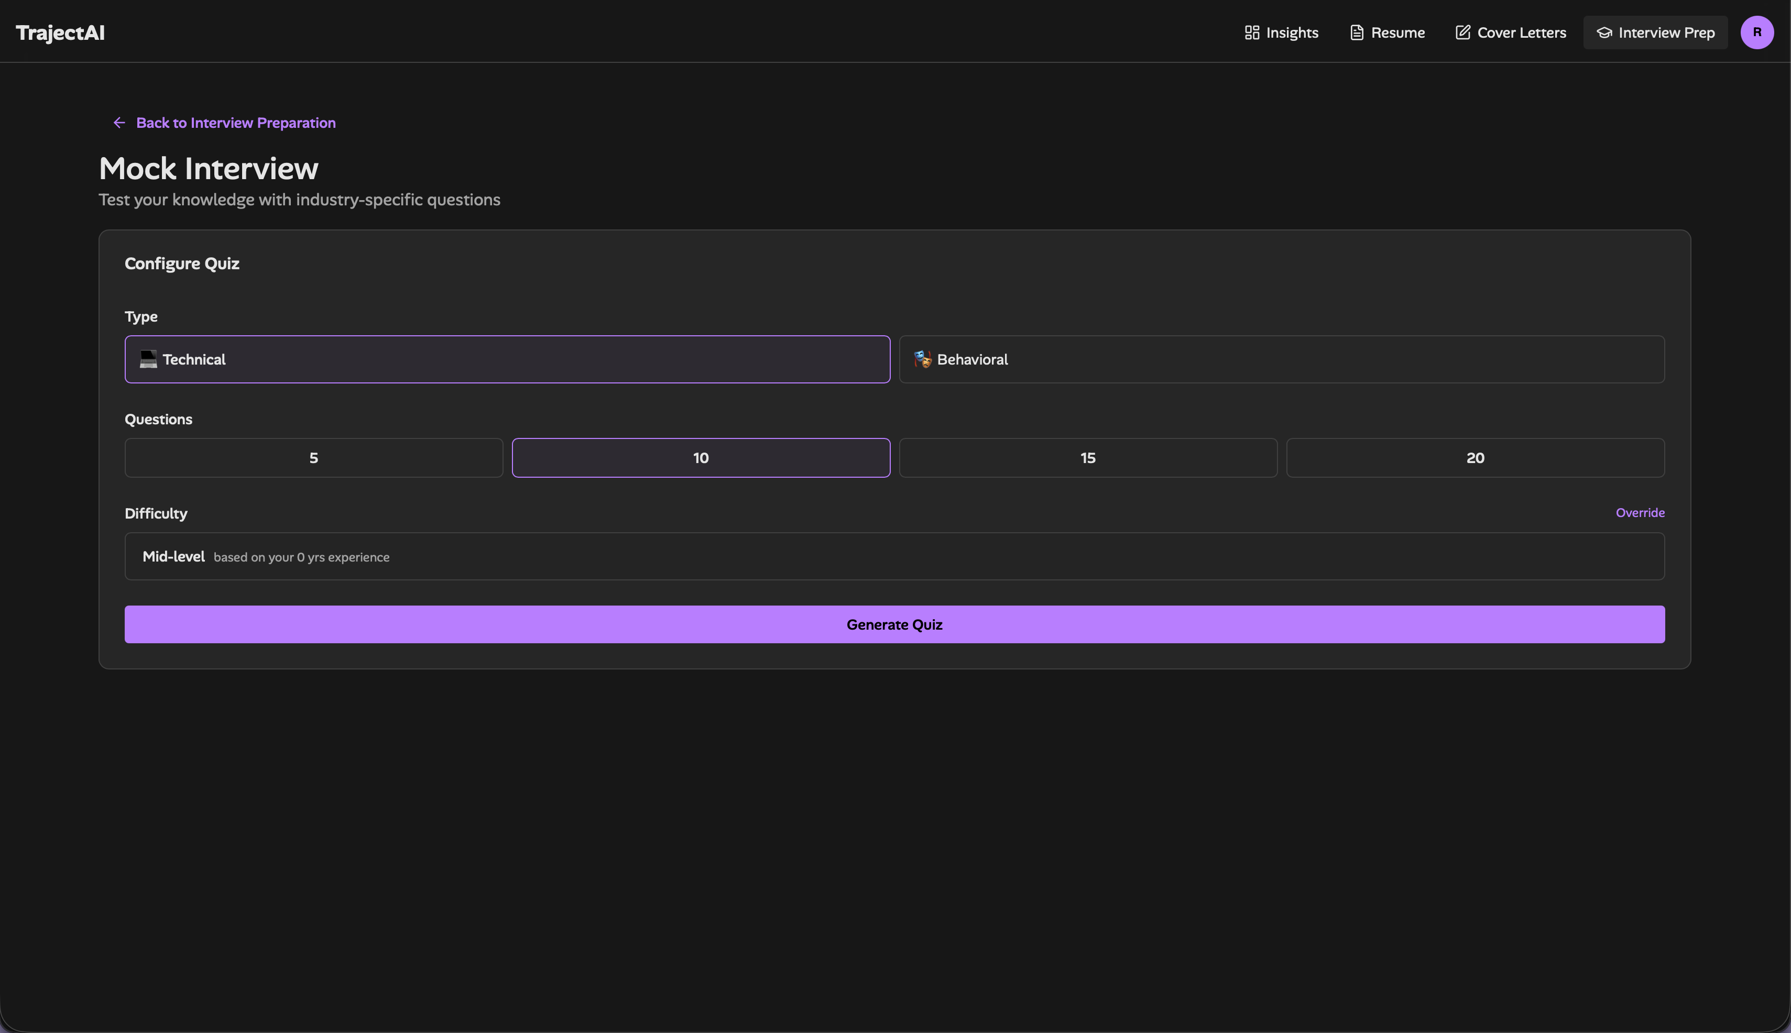Viewport: 1791px width, 1033px height.
Task: Click Override to change difficulty
Action: coord(1640,512)
